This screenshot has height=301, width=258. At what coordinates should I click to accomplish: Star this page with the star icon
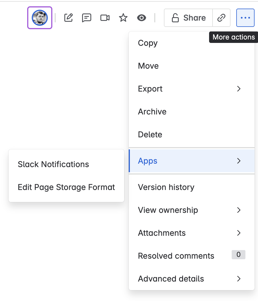tap(123, 18)
